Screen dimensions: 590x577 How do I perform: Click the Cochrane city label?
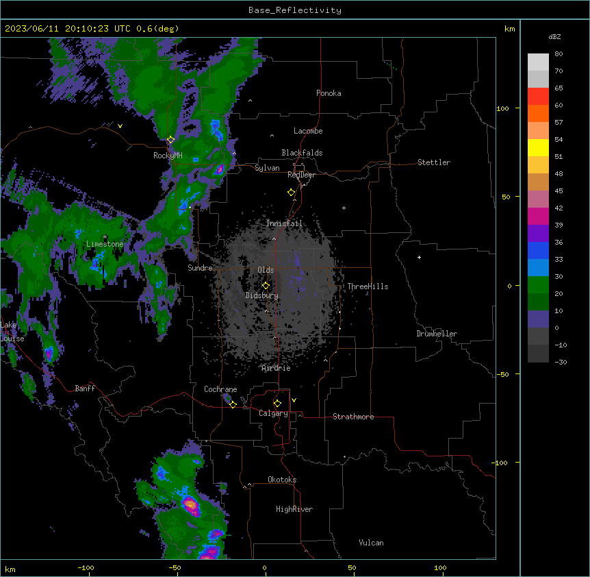[220, 389]
